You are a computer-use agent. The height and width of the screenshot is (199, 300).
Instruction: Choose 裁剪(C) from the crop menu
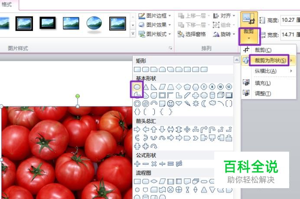[x=269, y=50]
